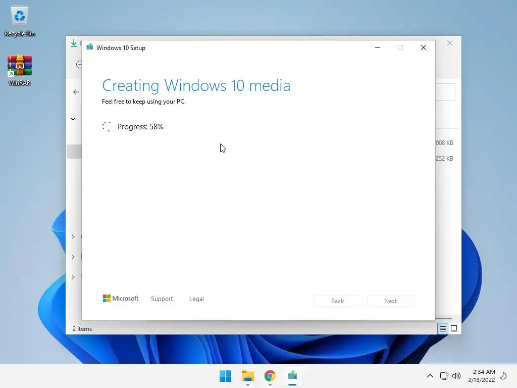
Task: Close the File Explorer window behind Setup
Action: click(x=450, y=43)
